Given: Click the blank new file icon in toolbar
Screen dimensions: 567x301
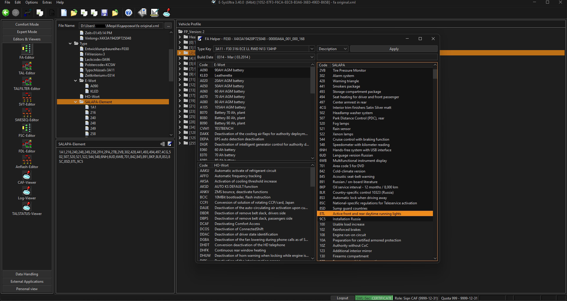Looking at the screenshot, I should 64,12.
